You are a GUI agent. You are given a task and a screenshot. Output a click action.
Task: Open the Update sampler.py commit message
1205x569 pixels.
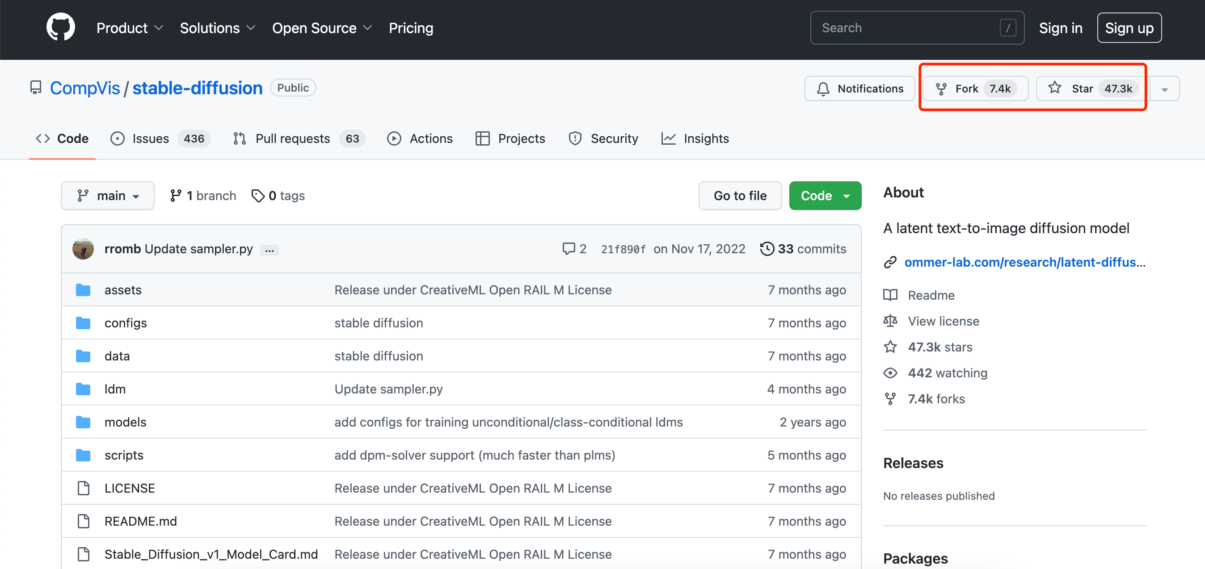click(x=199, y=249)
